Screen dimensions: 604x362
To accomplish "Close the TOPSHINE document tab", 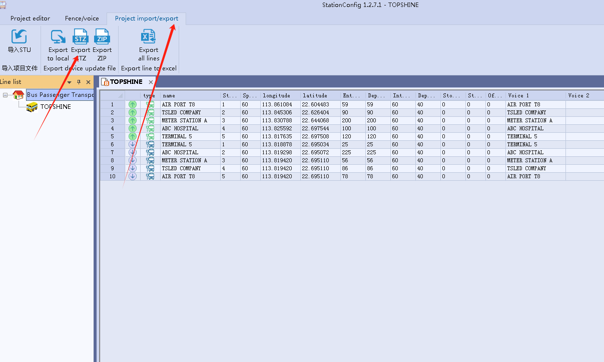I will pyautogui.click(x=151, y=82).
